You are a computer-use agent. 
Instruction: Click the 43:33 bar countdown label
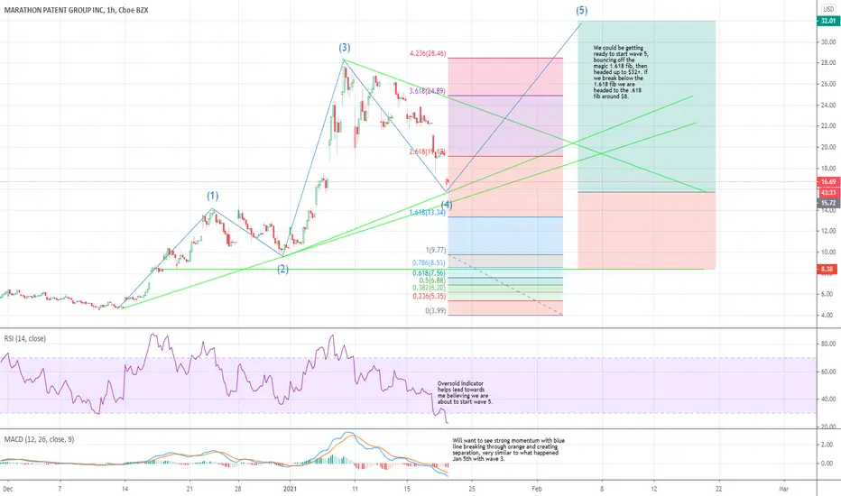coord(828,192)
